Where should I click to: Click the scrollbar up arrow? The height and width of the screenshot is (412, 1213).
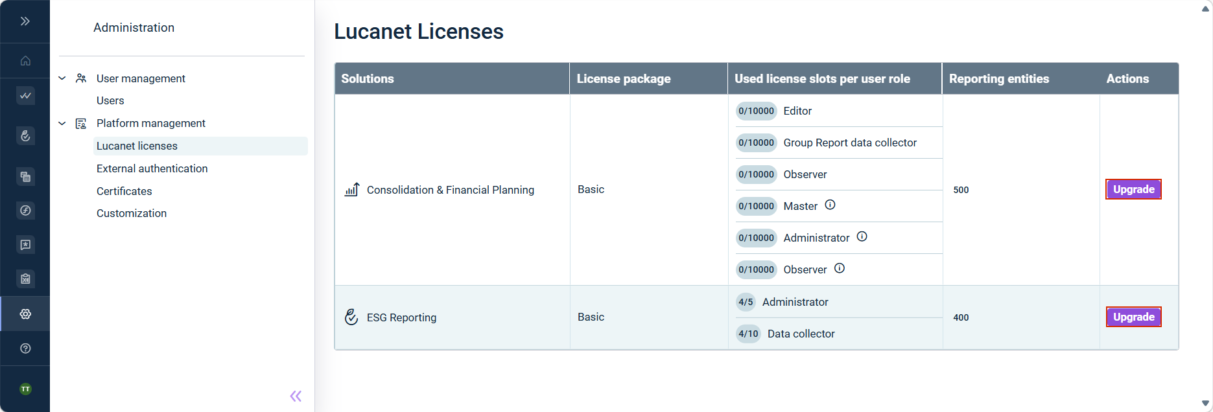[x=1205, y=8]
